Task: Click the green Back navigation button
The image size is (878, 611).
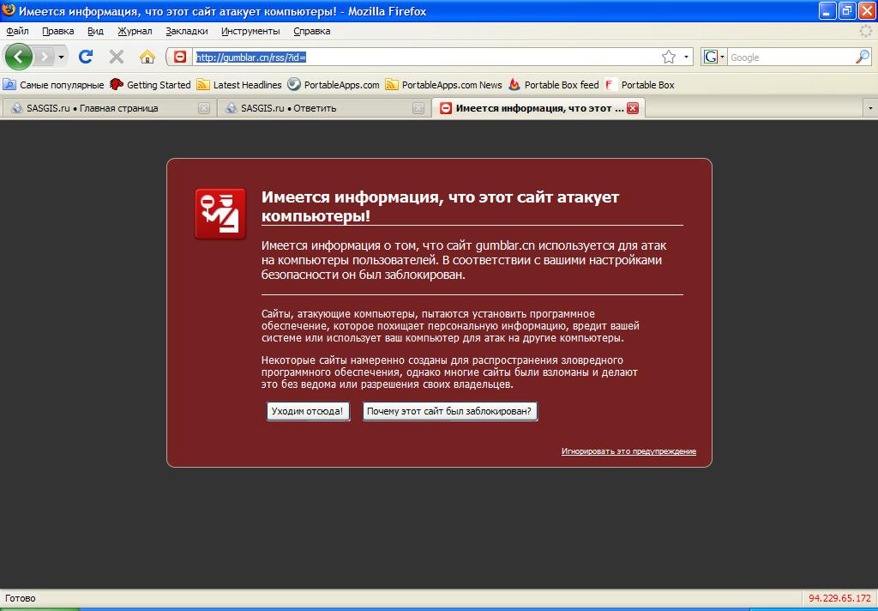Action: tap(19, 57)
